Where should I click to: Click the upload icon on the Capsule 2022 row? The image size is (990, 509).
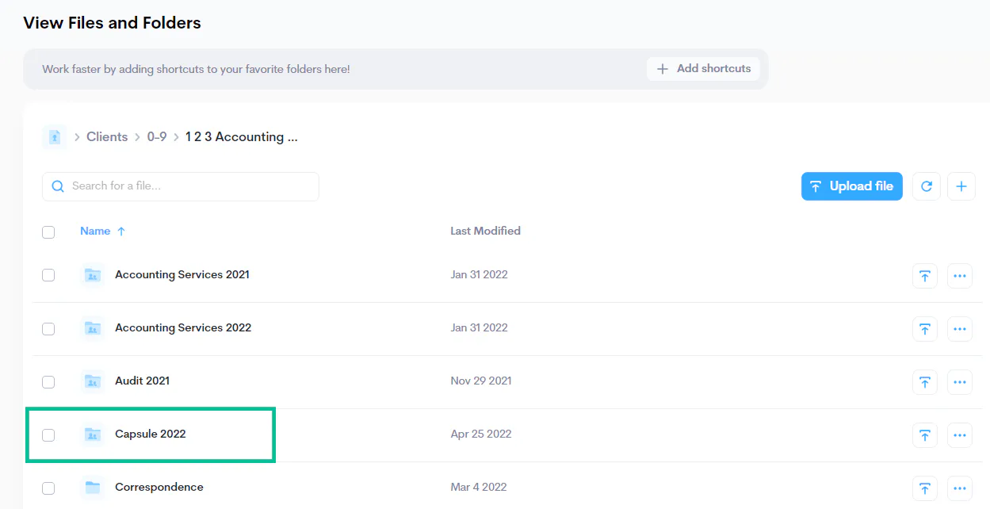click(924, 434)
